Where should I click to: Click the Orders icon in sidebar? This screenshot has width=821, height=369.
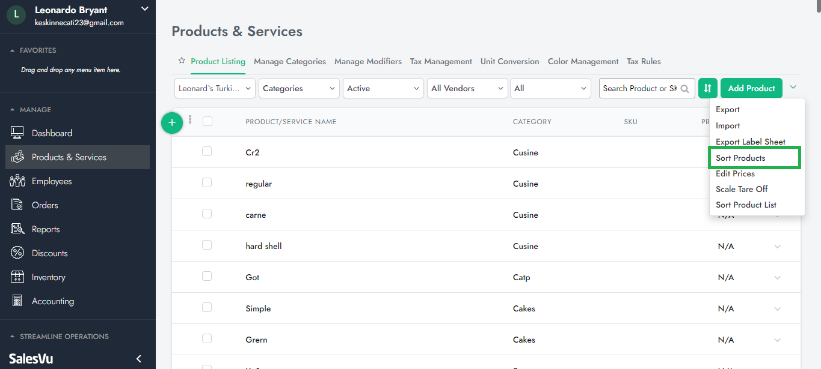click(17, 205)
